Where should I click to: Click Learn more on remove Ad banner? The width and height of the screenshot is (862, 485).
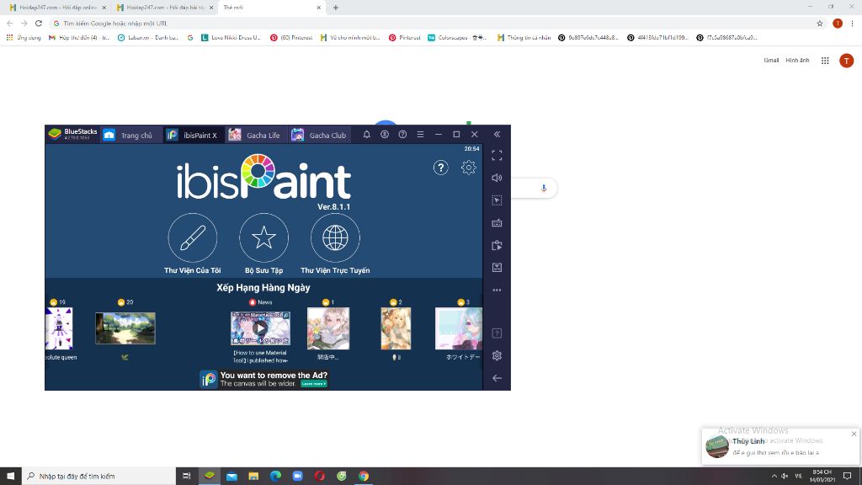314,384
